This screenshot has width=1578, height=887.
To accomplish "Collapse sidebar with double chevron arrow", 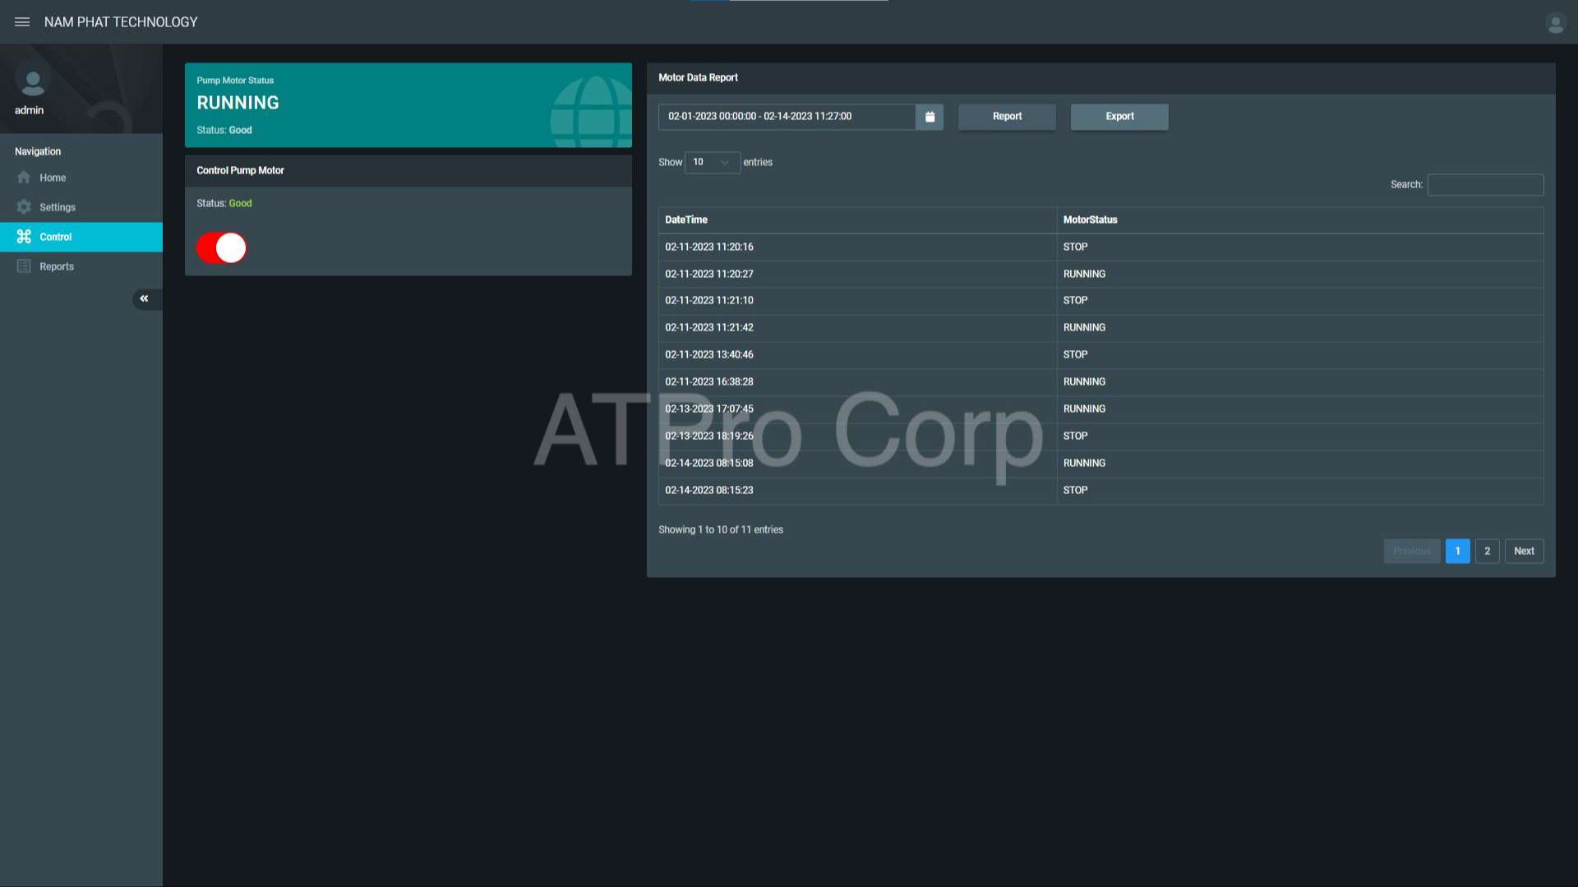I will coord(145,299).
